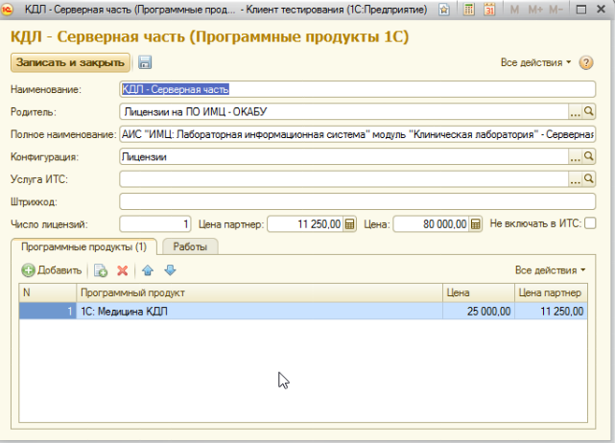
Task: Open selection list for Родитель field
Action: 575,112
